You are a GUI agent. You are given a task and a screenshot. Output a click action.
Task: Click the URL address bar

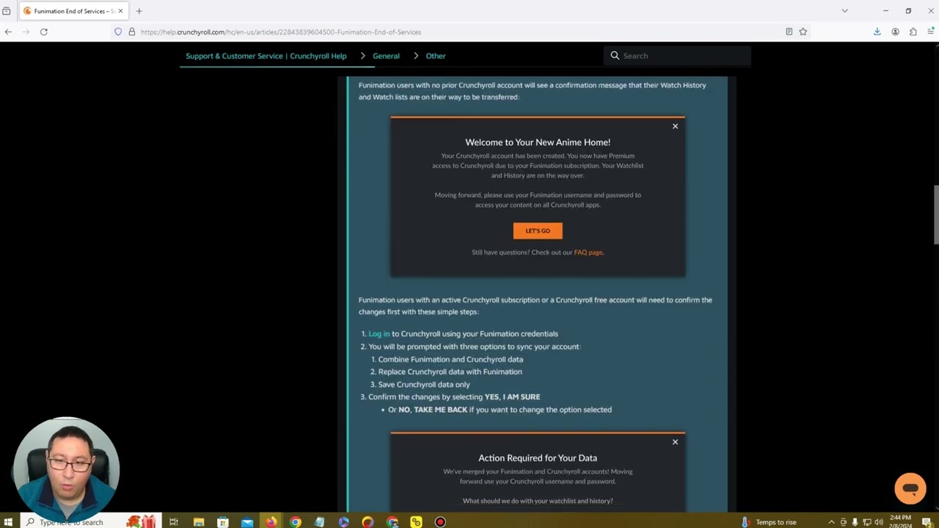tap(462, 32)
